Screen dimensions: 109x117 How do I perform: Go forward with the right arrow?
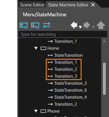coord(87,25)
